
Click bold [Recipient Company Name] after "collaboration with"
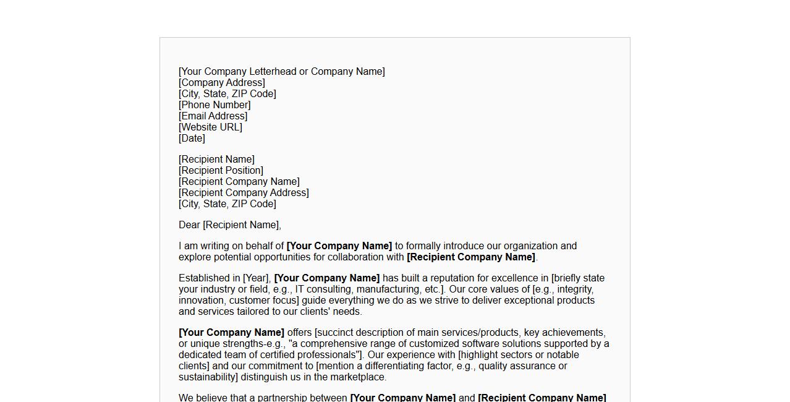coord(470,257)
